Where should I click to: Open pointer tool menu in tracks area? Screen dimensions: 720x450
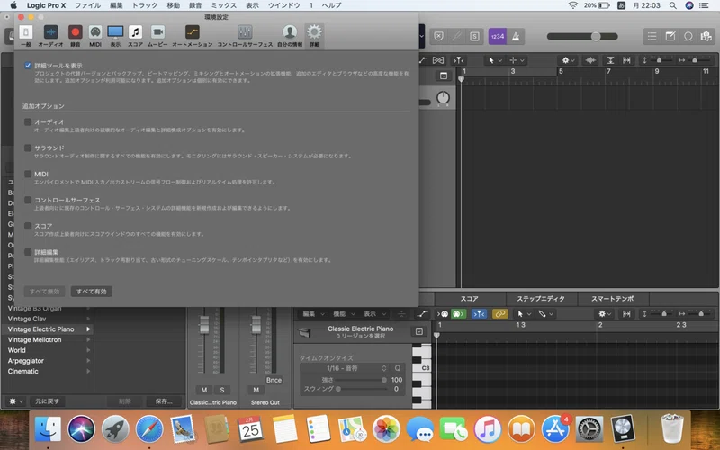pyautogui.click(x=495, y=60)
